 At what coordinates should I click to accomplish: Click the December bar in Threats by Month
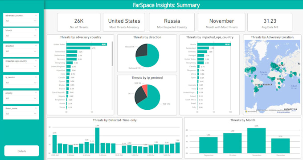[x=280, y=146]
